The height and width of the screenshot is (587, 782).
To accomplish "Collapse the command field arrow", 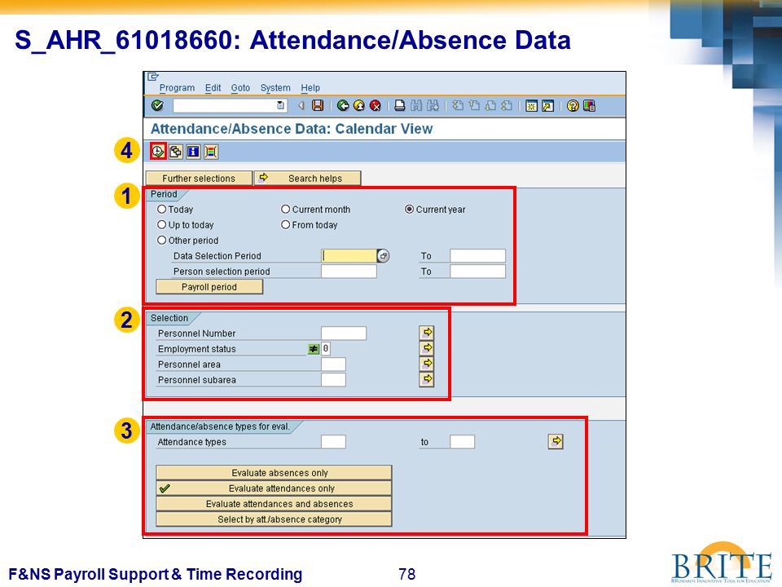I will click(301, 105).
